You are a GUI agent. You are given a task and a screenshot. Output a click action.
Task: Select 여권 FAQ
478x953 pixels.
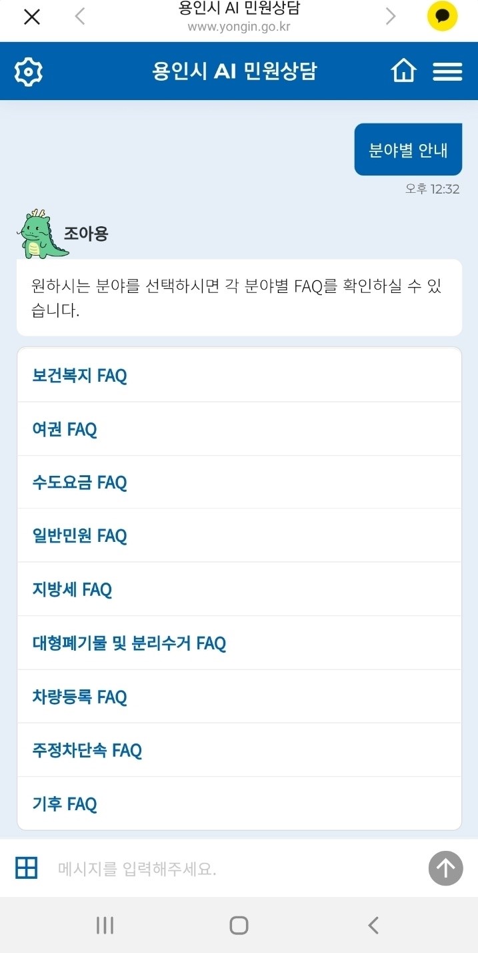[239, 429]
